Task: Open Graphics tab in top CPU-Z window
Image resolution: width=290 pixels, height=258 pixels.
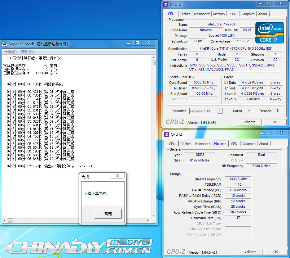Action: click(x=248, y=14)
